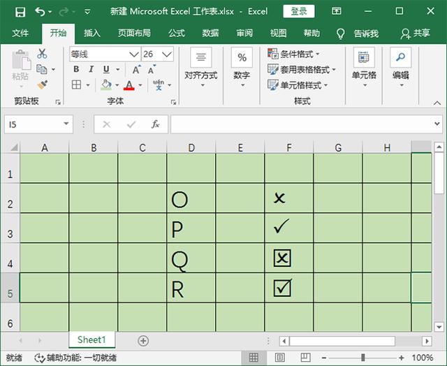Open the 单元格 cells group
Viewport: 447px width, 366px height.
click(x=364, y=68)
